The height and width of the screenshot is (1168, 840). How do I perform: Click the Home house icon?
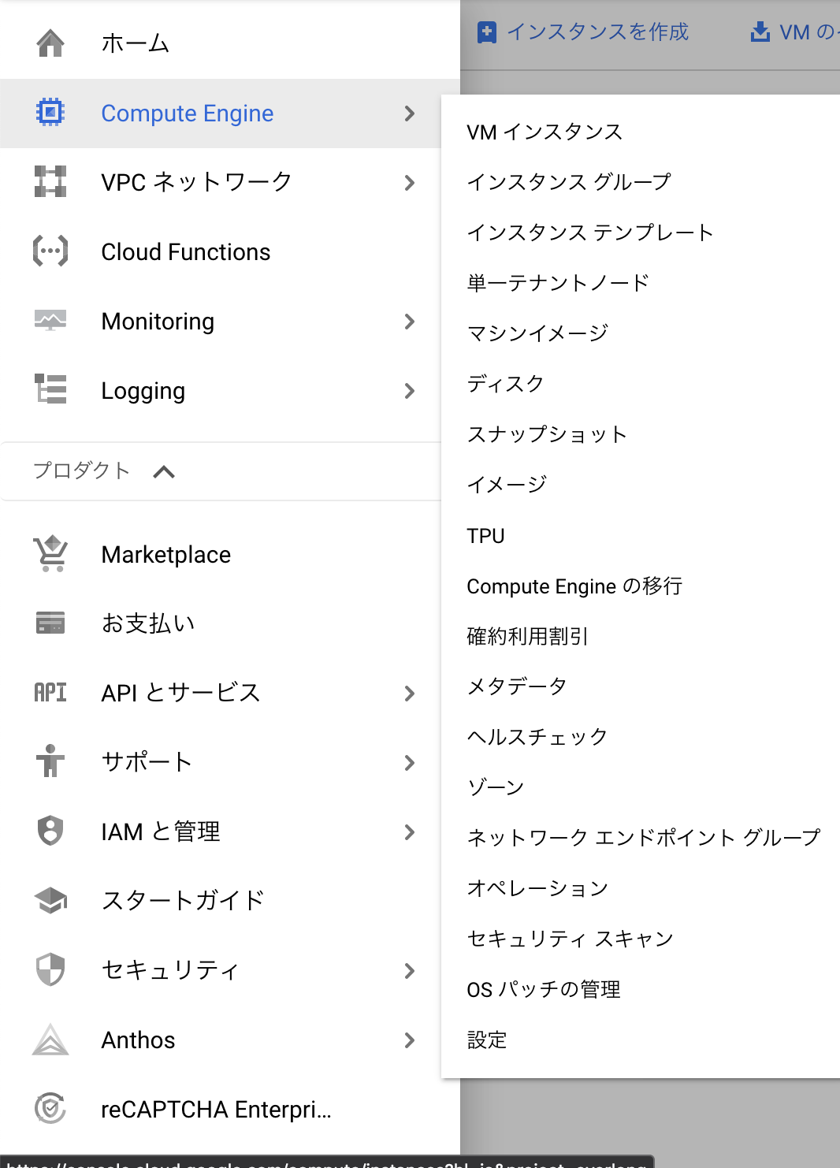pos(50,43)
